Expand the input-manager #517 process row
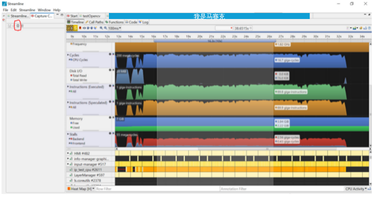 (x=68, y=164)
